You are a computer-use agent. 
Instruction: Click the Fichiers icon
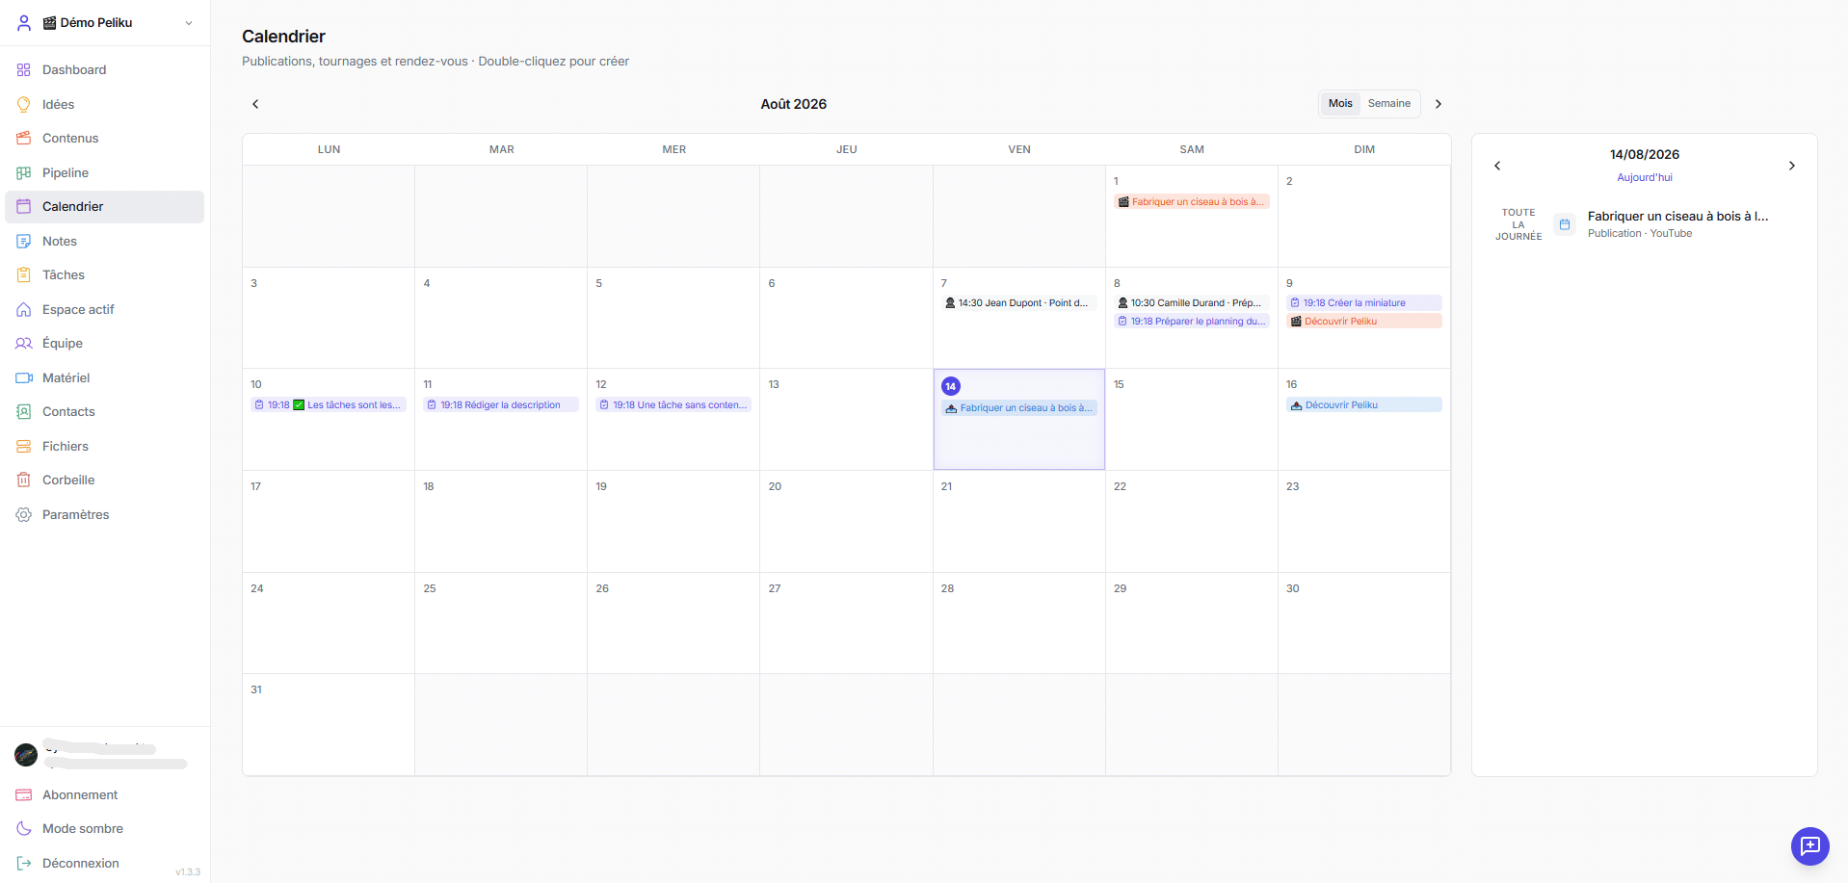[24, 447]
